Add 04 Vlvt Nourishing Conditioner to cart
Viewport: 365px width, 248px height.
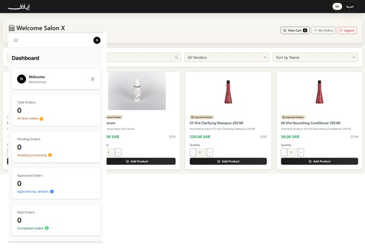pyautogui.click(x=319, y=161)
